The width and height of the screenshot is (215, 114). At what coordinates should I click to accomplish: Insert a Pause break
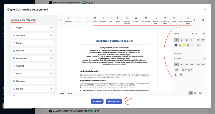click(x=173, y=20)
